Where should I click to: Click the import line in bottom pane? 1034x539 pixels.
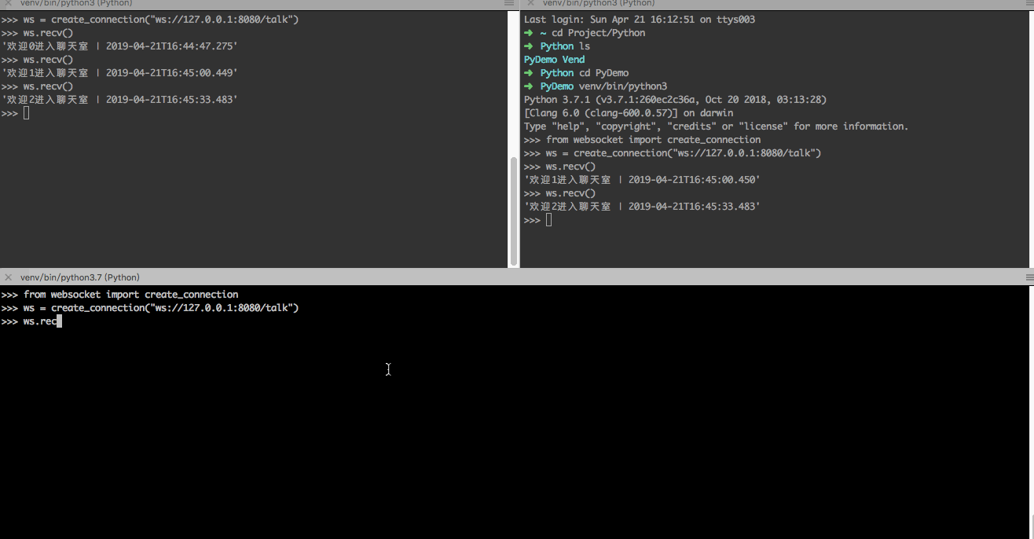130,295
